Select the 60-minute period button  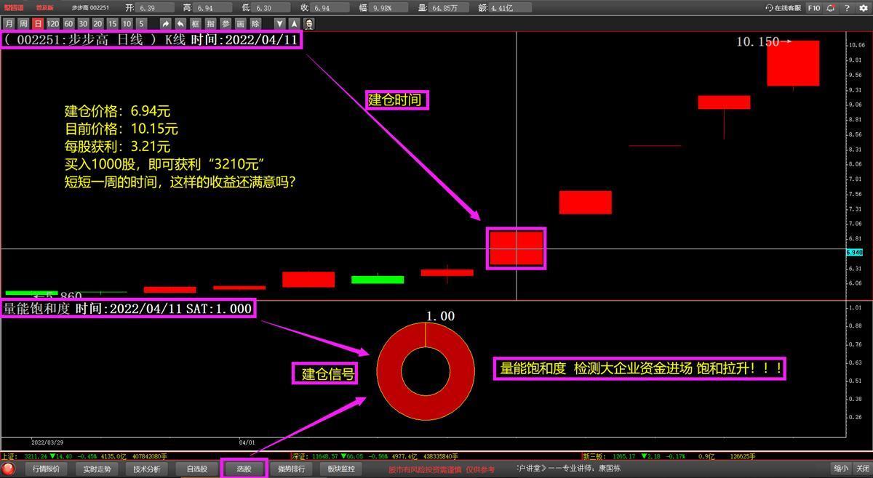click(x=68, y=24)
